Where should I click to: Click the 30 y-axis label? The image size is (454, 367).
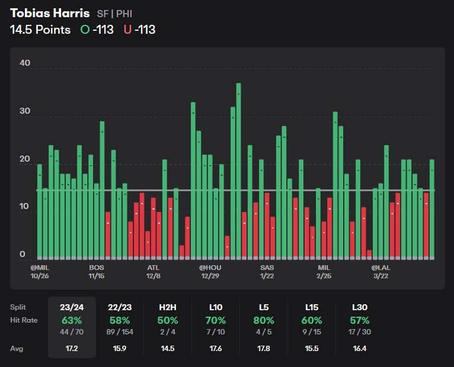click(25, 111)
